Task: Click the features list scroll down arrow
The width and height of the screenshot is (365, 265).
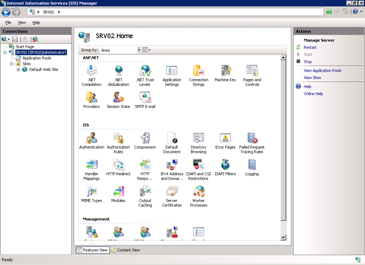Action: coord(283,238)
